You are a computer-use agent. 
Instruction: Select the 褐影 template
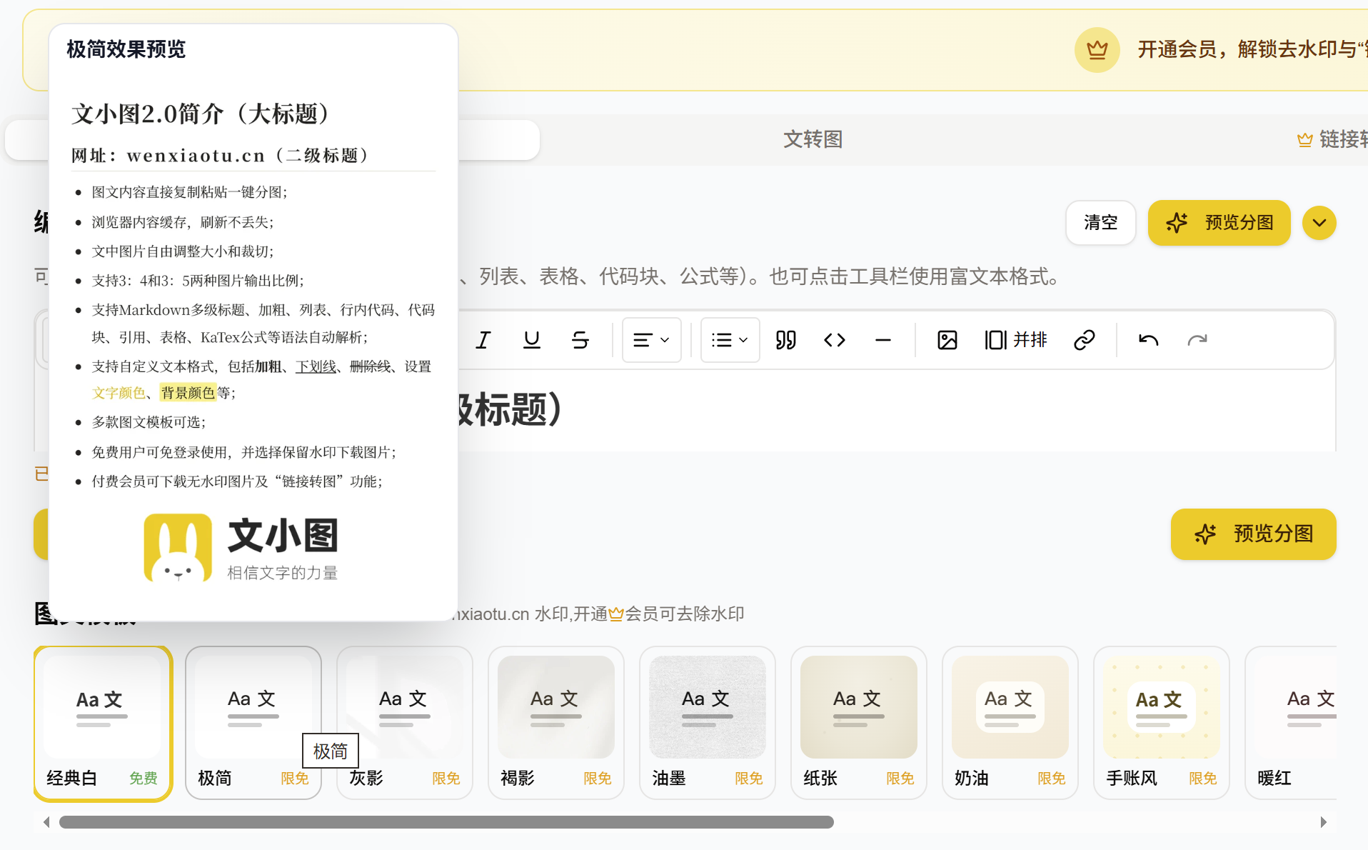[556, 724]
